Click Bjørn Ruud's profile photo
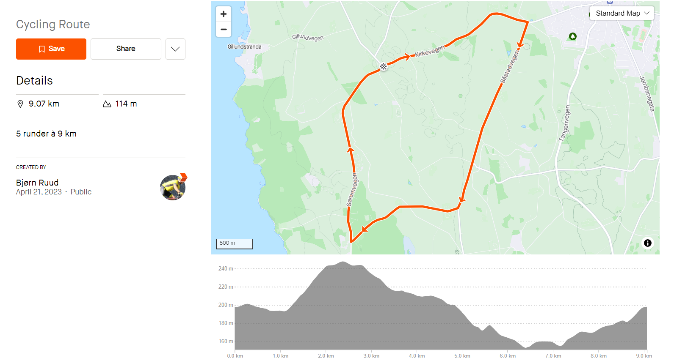The image size is (674, 358). pyautogui.click(x=173, y=188)
